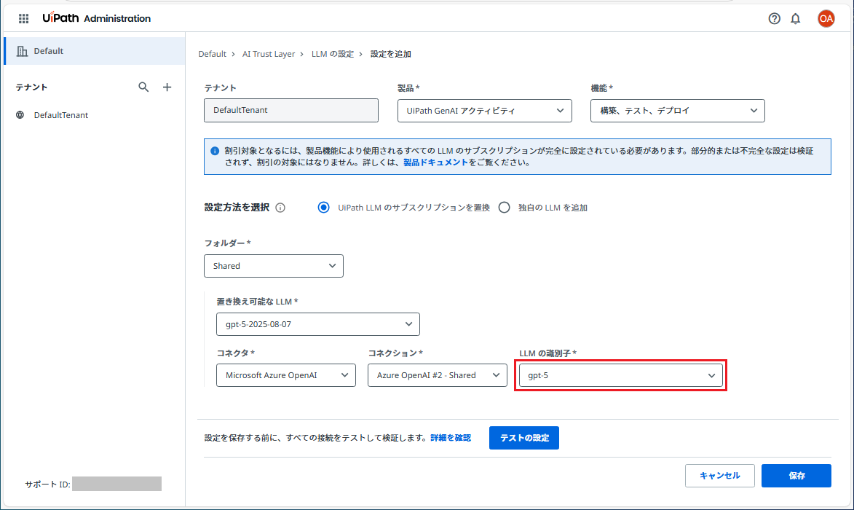Click the テナント field DefaultTenant
Screen dimensions: 854x510
[x=291, y=110]
